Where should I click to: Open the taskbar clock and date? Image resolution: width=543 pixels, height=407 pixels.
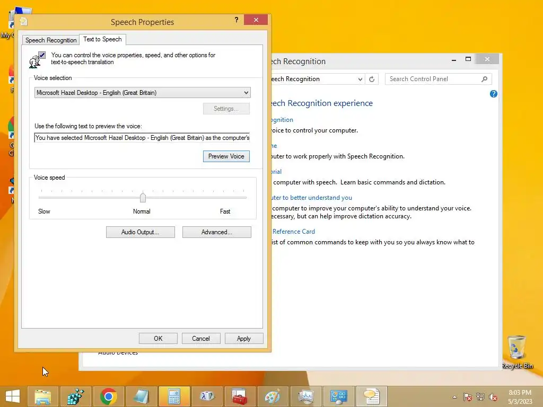coord(520,397)
